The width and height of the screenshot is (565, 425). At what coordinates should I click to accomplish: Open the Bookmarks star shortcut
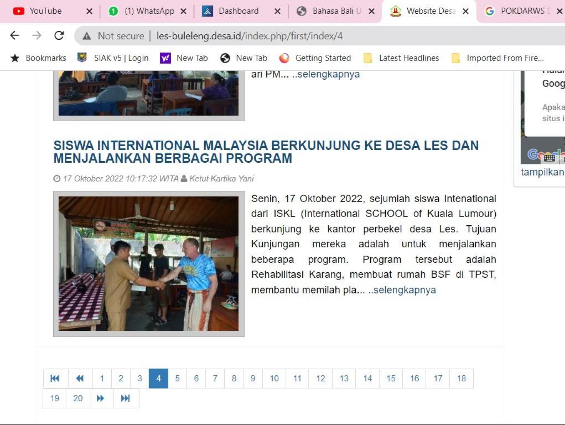[38, 58]
